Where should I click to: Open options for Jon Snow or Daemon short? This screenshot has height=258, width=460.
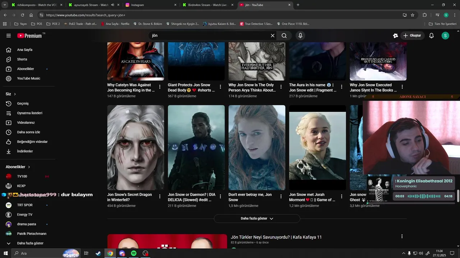click(220, 196)
